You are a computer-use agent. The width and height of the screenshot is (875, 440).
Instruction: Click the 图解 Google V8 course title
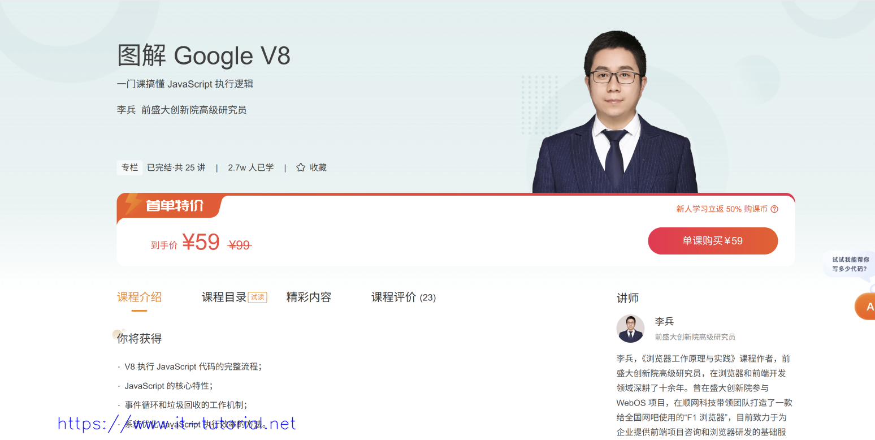pos(203,55)
